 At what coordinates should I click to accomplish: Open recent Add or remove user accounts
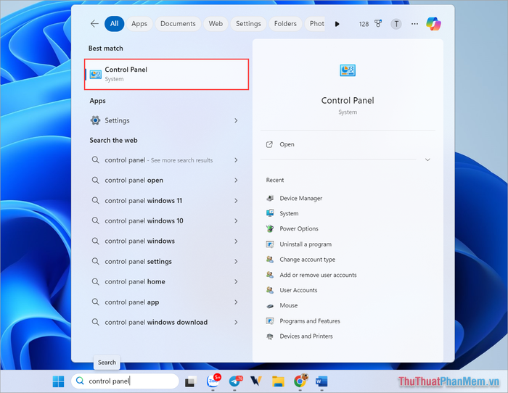318,275
